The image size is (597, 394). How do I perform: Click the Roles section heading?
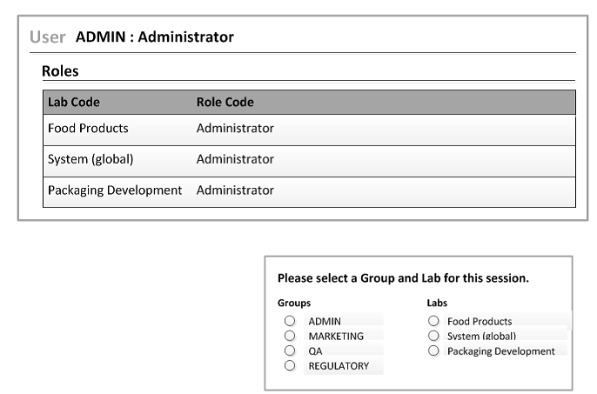(60, 71)
